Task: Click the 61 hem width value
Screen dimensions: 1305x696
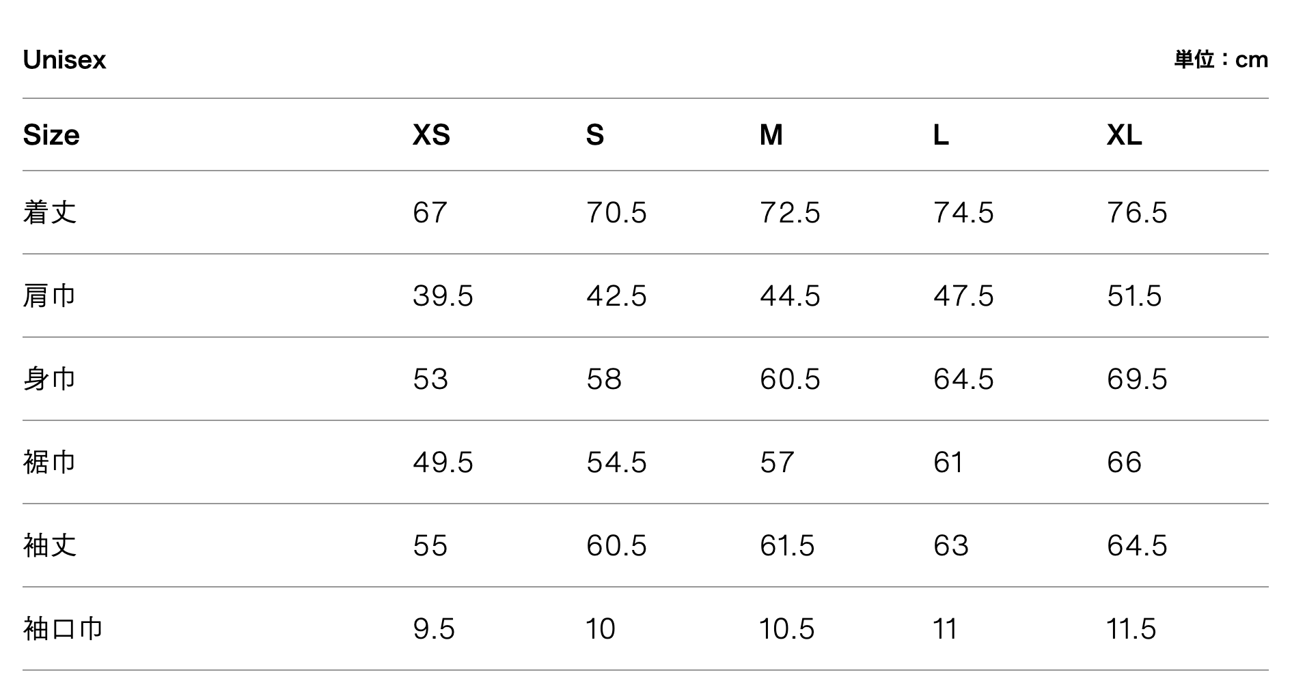Action: (x=948, y=462)
